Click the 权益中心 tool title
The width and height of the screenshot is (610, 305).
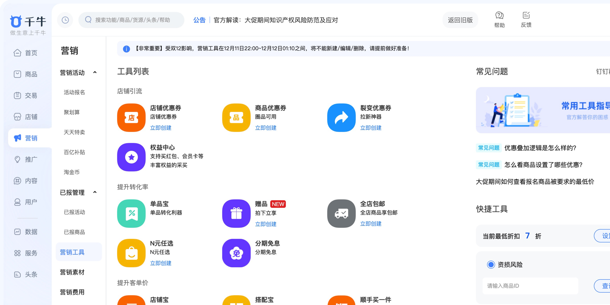(x=162, y=148)
